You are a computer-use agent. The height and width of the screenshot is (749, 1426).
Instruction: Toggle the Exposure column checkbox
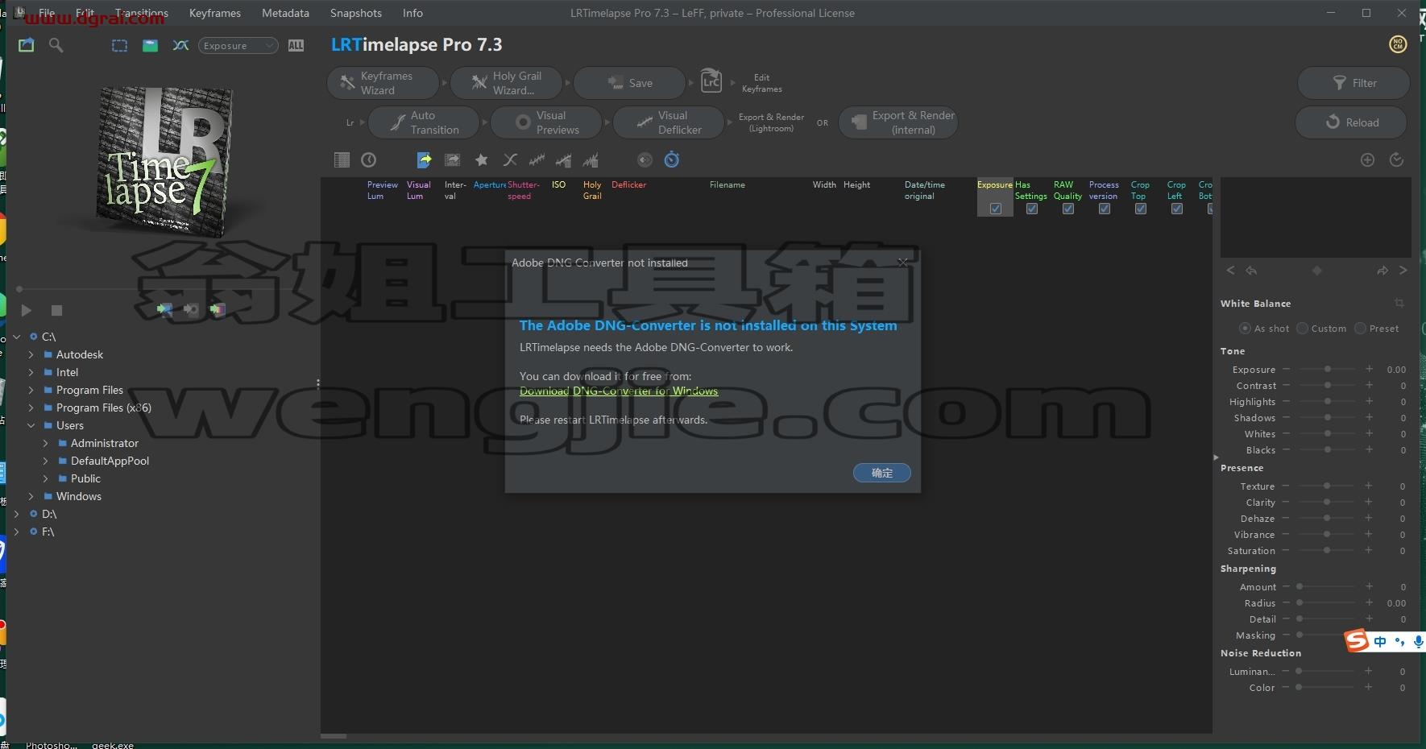click(996, 209)
